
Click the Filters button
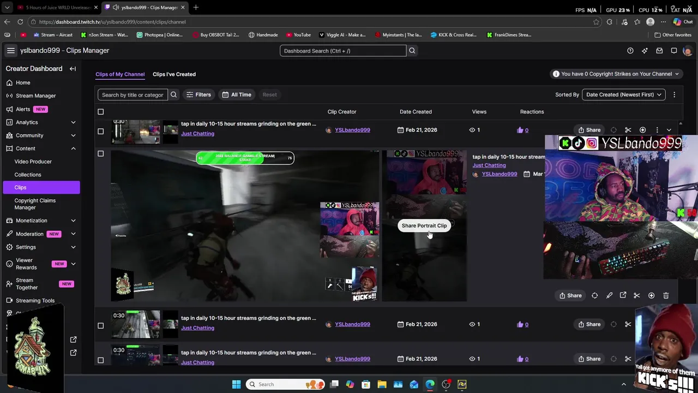pyautogui.click(x=198, y=94)
